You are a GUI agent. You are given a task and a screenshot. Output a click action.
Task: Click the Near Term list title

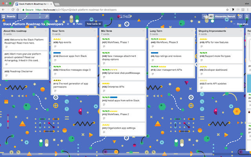pyautogui.click(x=58, y=31)
